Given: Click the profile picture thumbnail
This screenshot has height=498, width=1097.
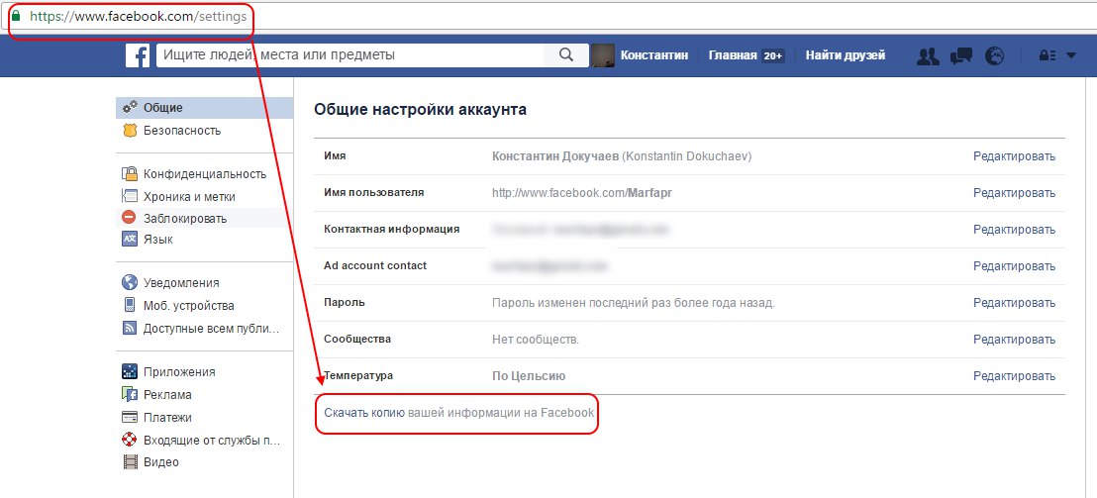Looking at the screenshot, I should click(603, 55).
